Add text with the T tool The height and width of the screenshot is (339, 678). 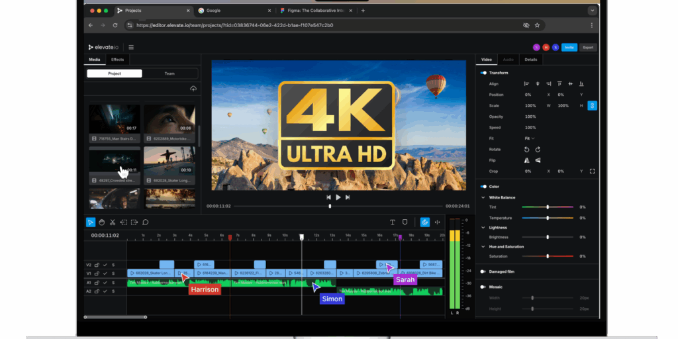[x=393, y=222]
